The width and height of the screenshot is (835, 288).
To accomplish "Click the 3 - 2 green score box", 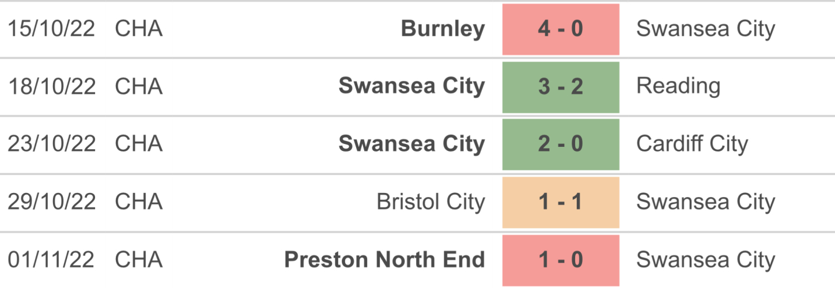I will click(561, 87).
